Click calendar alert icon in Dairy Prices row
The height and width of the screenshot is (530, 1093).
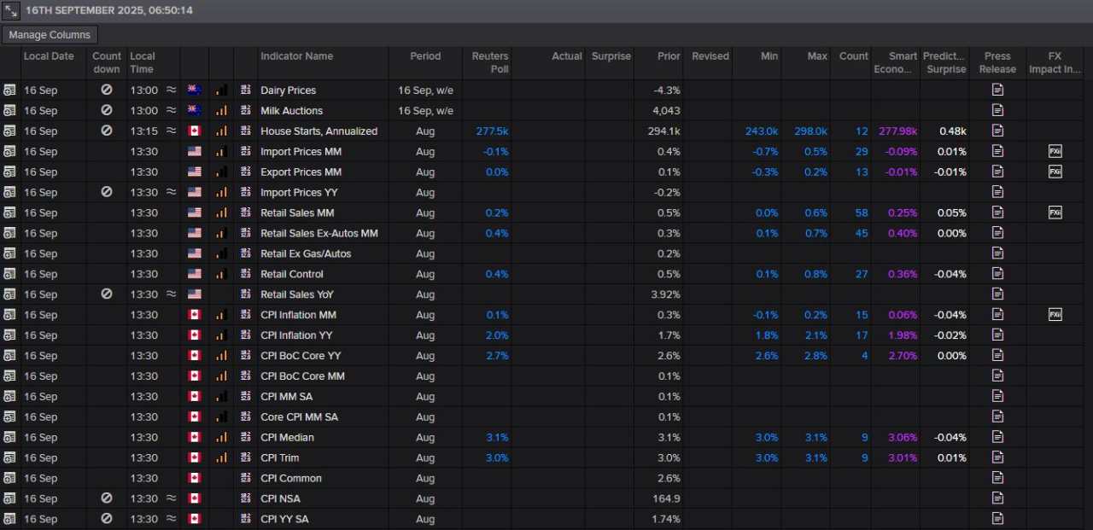[9, 90]
